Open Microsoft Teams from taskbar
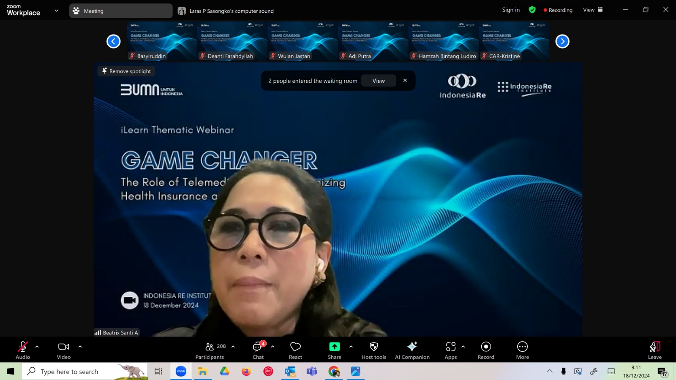Viewport: 676px width, 380px height. coord(312,372)
